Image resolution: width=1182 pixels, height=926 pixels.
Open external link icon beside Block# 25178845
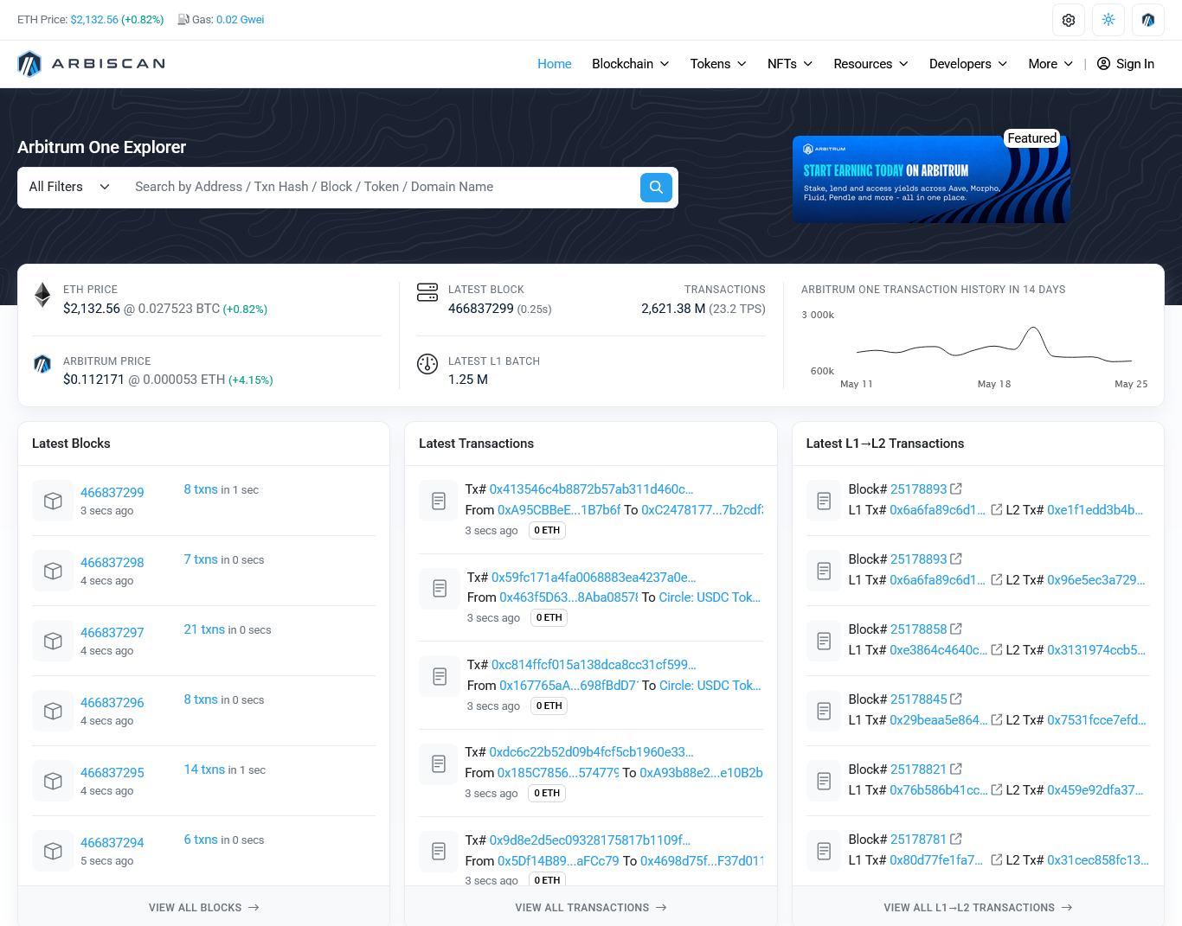pos(956,699)
